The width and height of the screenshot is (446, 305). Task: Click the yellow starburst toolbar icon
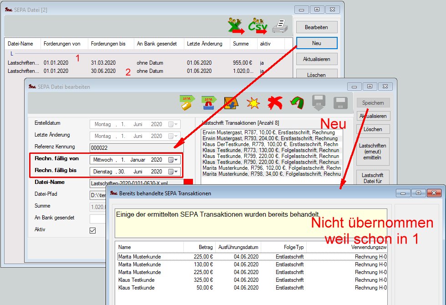(253, 103)
